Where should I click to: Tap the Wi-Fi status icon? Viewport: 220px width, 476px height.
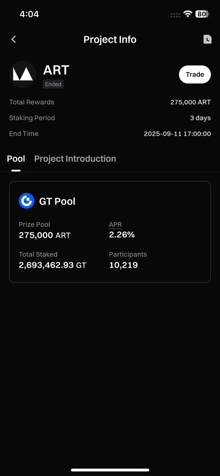[x=188, y=14]
